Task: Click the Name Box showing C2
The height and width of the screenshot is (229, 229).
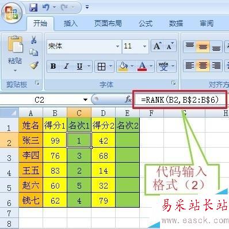Action: (40, 100)
